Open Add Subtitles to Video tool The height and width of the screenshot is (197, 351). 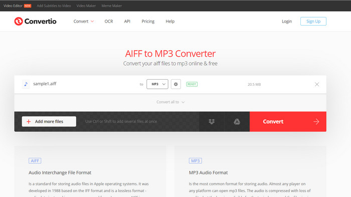click(54, 6)
